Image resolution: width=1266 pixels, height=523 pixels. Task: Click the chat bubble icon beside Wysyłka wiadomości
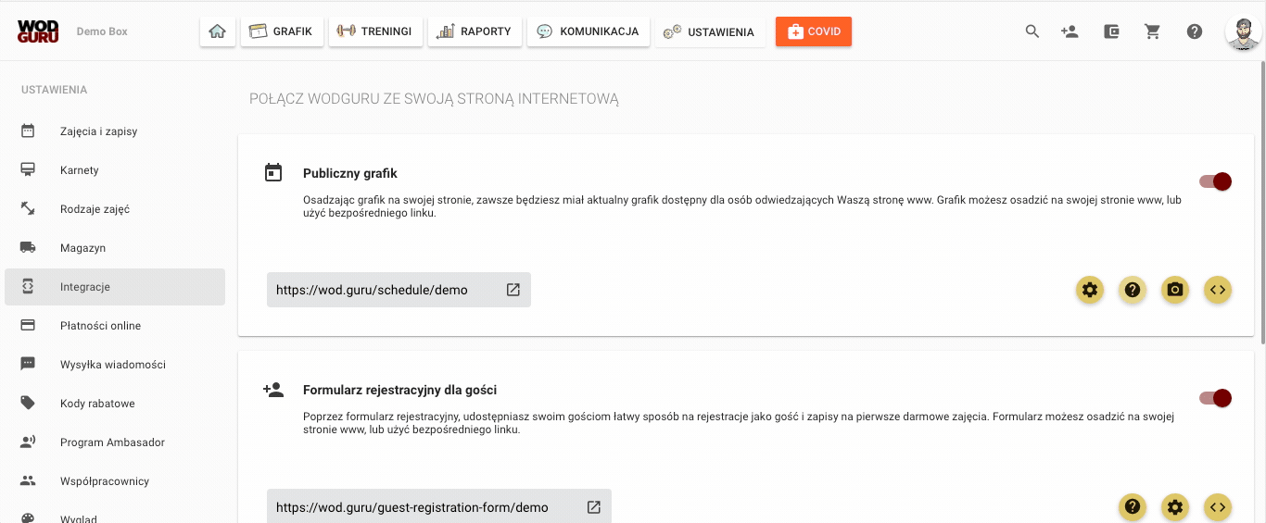pyautogui.click(x=28, y=364)
